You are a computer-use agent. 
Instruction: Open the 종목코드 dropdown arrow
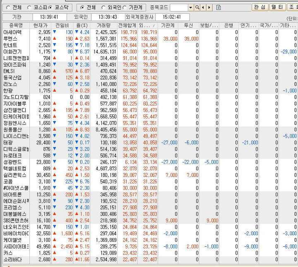(x=191, y=8)
